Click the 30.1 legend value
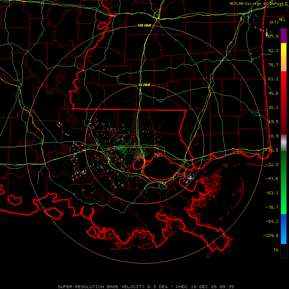This screenshot has width=289, height=289. coord(273,108)
